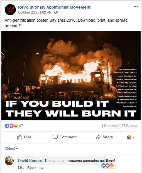Click David Kneusel's comment avatar

click(x=9, y=161)
